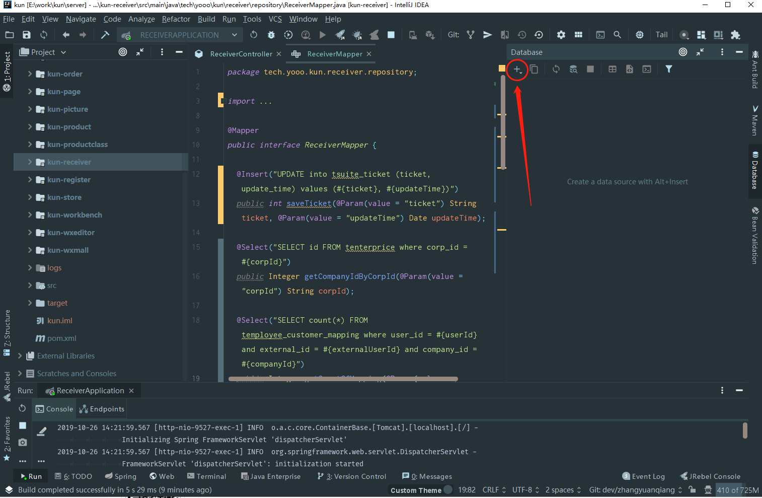Screen dimensions: 762x498
Task: Expand the collapsed import block in editor
Action: coord(223,101)
